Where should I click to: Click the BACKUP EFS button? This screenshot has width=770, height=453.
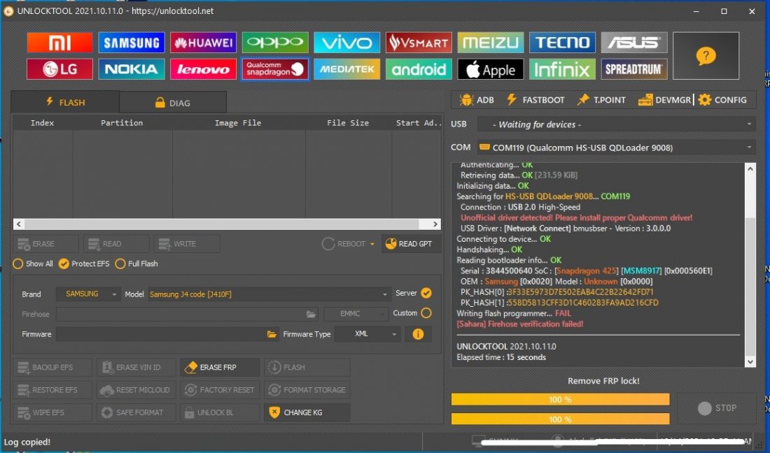[x=52, y=367]
